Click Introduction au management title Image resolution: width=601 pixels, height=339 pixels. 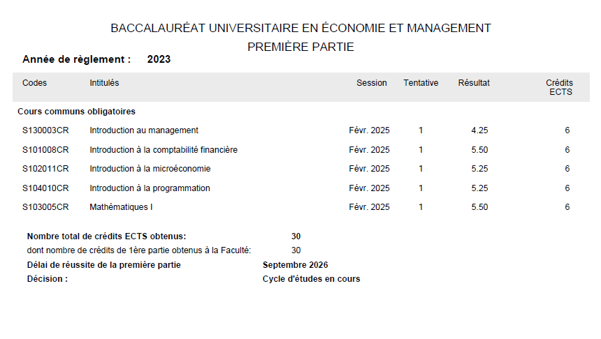click(144, 130)
